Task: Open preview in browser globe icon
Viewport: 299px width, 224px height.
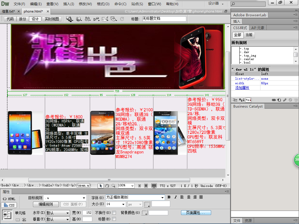Action: (79, 19)
